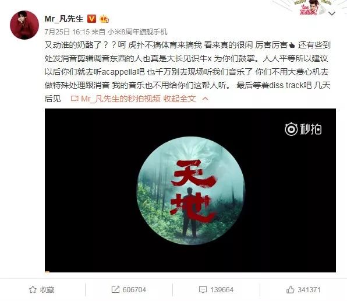Click the Mr_凡先生 username link
Viewport: 347px width, 301px height.
point(64,19)
